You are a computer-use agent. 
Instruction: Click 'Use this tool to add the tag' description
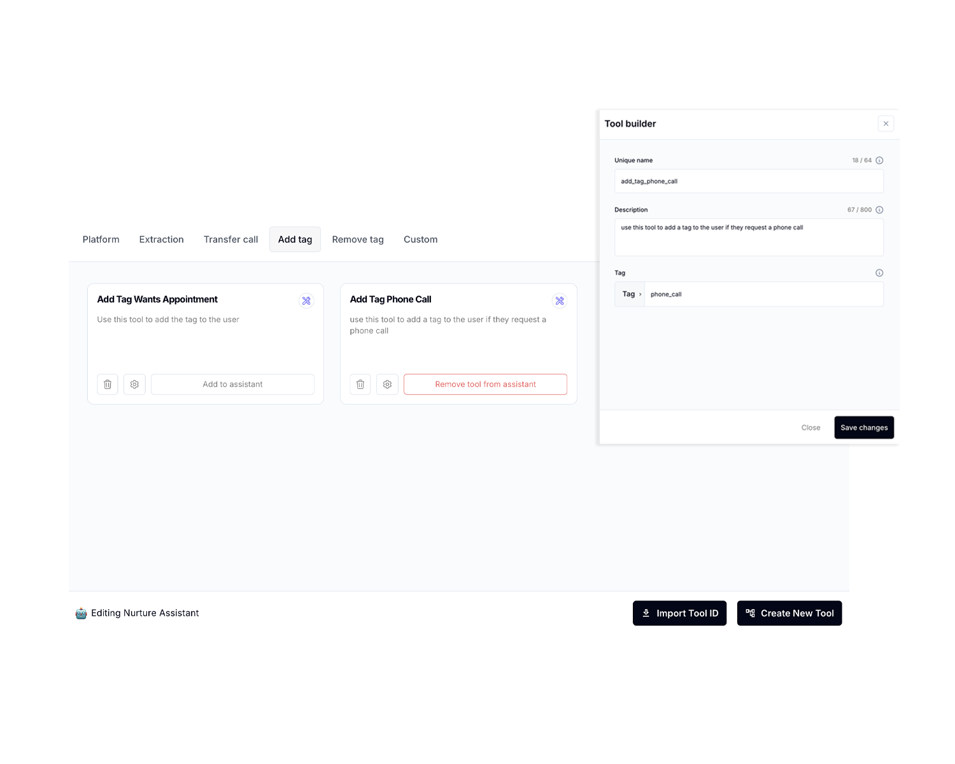(168, 320)
